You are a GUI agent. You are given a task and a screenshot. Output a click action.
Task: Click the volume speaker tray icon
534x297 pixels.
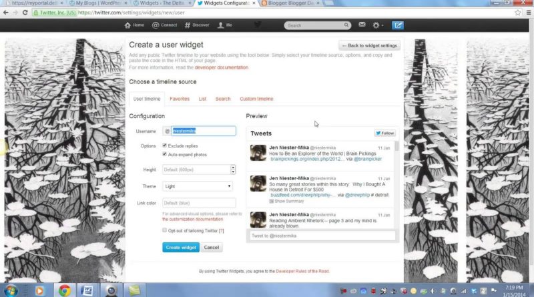[x=433, y=291]
